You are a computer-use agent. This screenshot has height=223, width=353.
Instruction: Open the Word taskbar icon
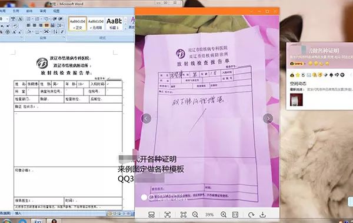pos(38,221)
